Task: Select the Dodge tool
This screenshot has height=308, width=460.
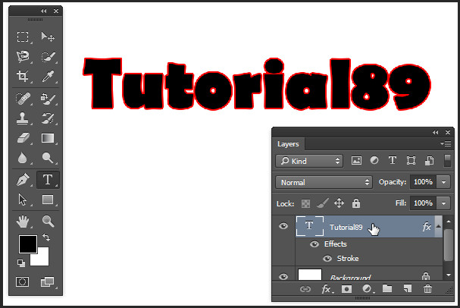Action: (48, 158)
